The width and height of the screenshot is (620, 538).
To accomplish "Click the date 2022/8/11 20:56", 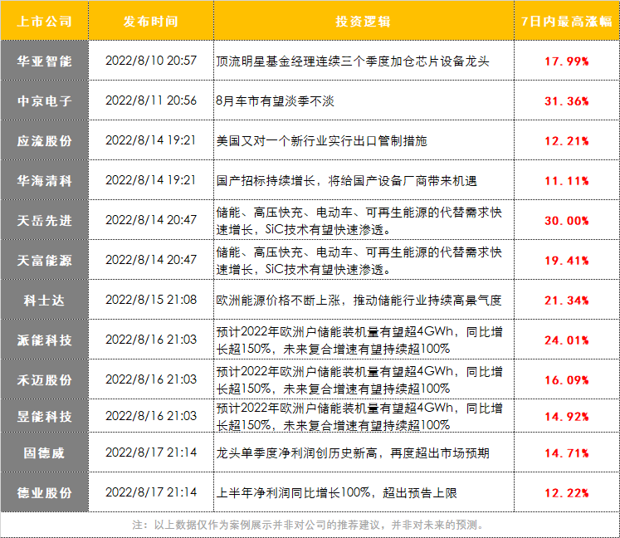I will click(x=151, y=100).
